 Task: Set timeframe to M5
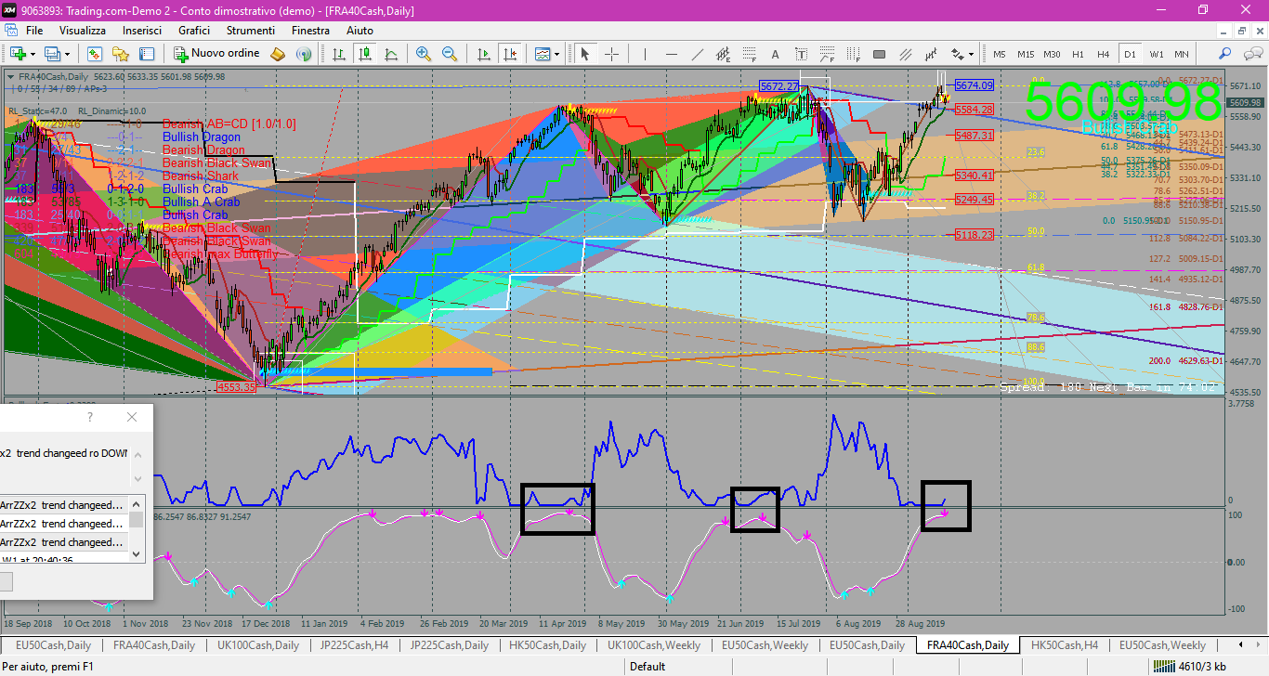coord(1000,54)
